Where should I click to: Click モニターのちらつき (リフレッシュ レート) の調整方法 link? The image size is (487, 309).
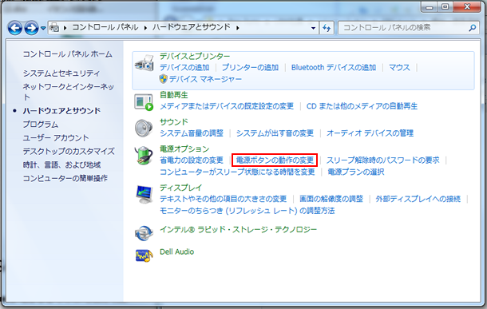tap(247, 211)
